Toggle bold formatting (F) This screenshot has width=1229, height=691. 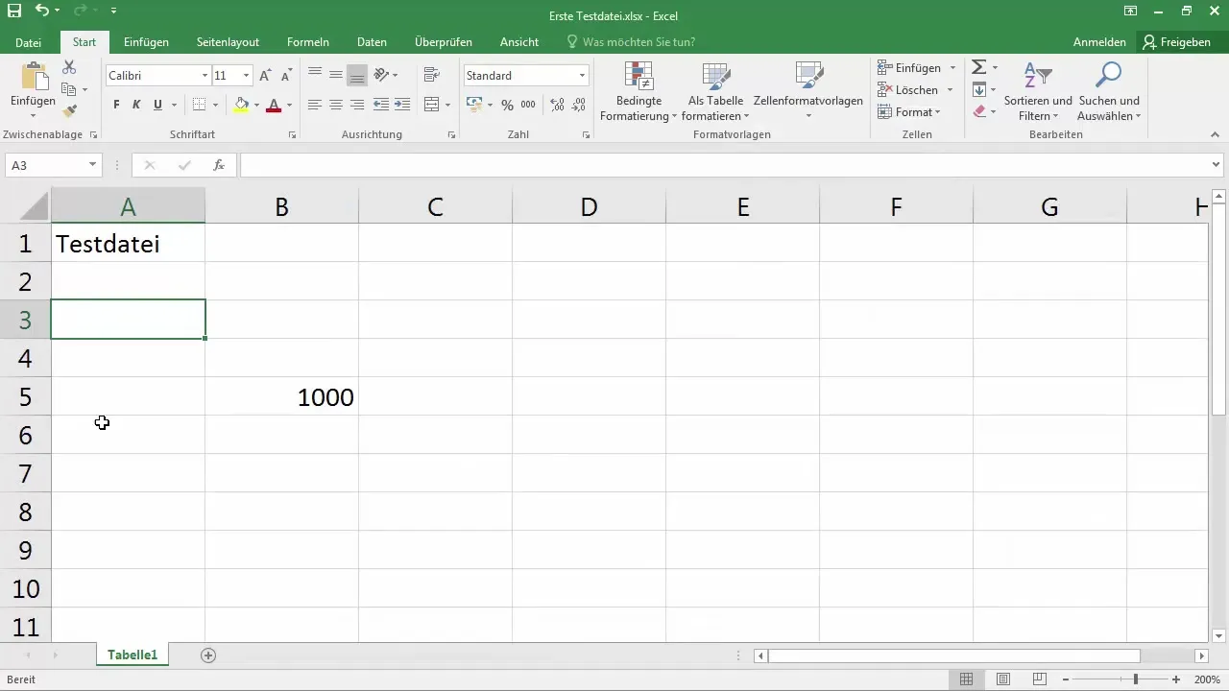point(116,105)
